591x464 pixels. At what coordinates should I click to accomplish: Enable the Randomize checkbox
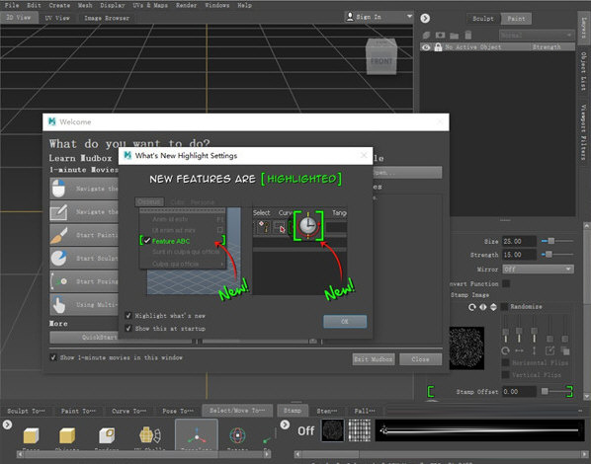click(504, 307)
